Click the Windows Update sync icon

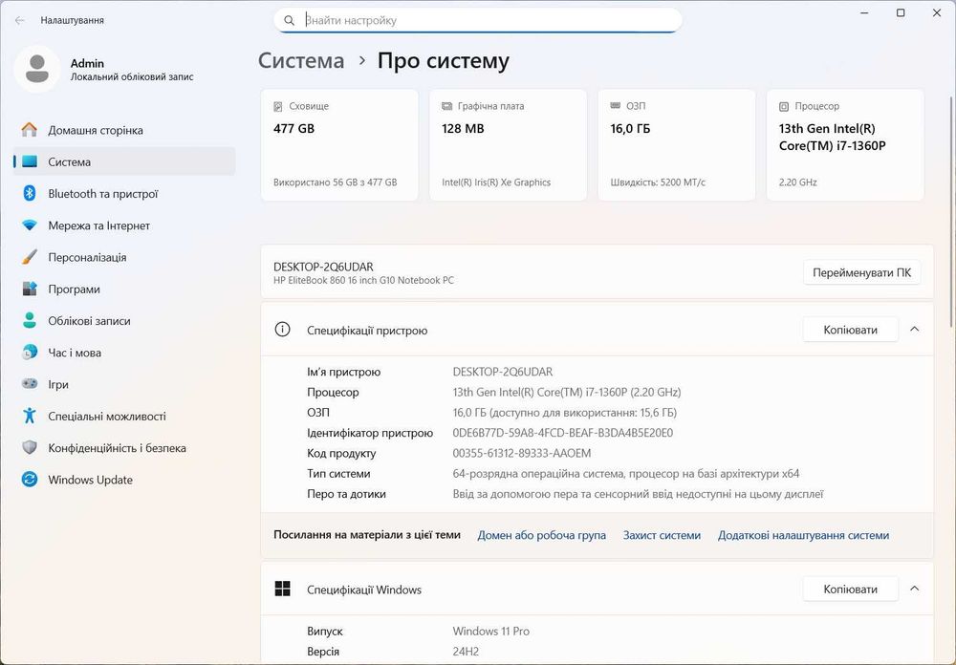(x=30, y=480)
